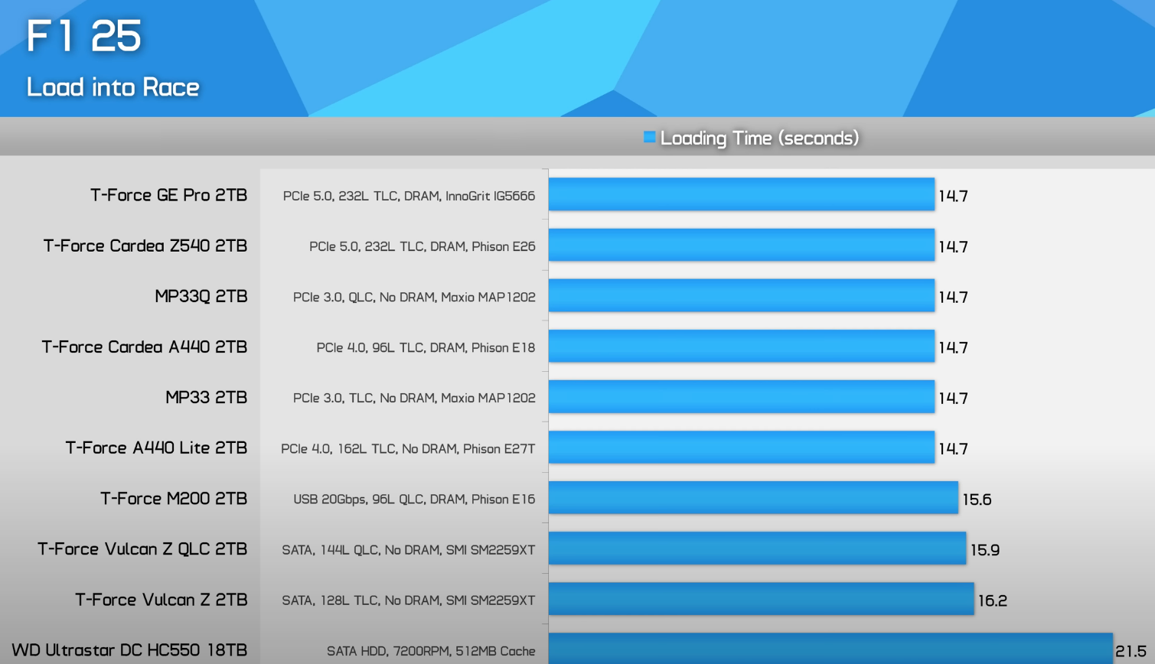Click the WD Ultrastar HDD bar
This screenshot has height=664, width=1155.
coord(830,648)
